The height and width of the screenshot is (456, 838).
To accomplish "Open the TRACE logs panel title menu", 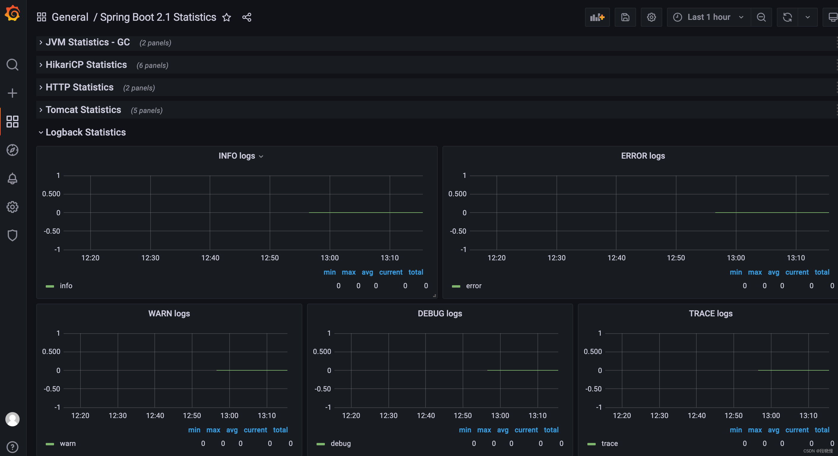I will [x=711, y=313].
